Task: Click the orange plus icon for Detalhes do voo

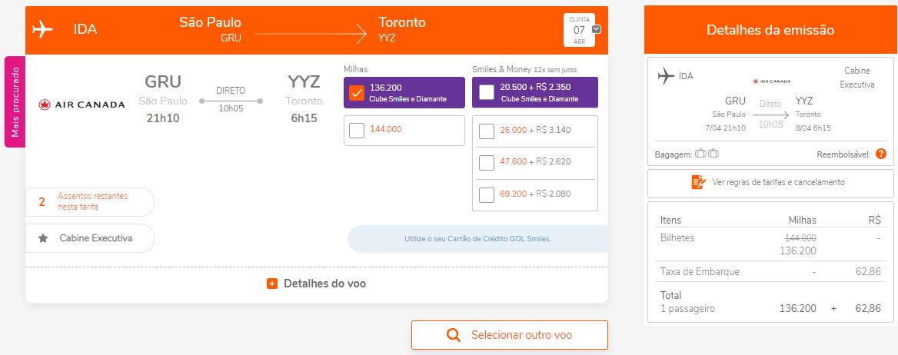Action: coord(272,284)
